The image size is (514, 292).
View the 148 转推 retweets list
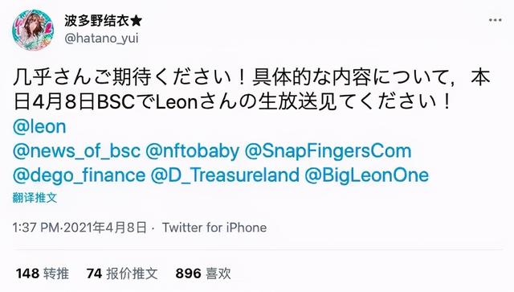click(43, 273)
